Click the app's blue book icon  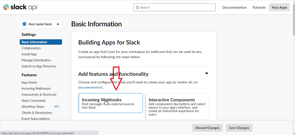pyautogui.click(x=24, y=24)
